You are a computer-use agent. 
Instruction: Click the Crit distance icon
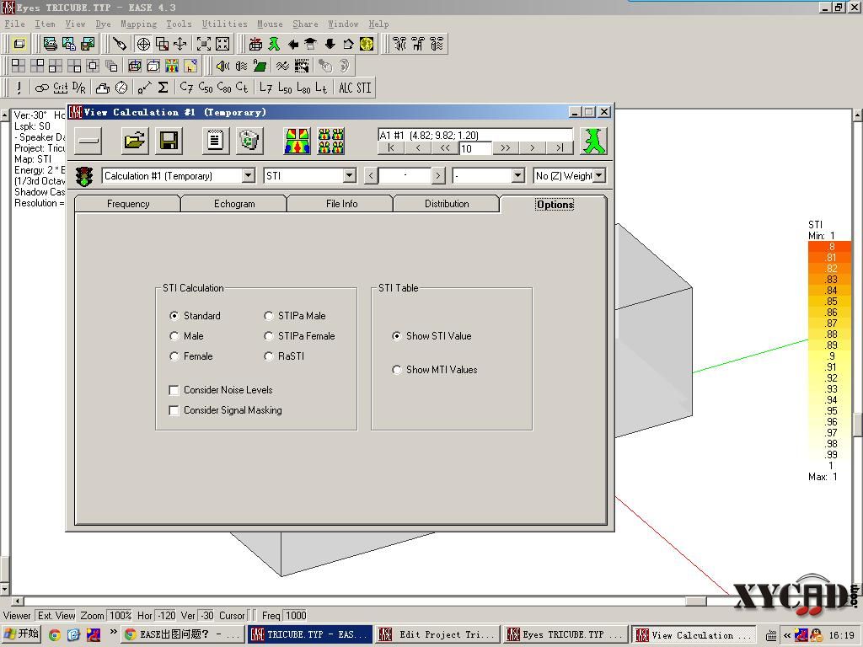tap(60, 88)
